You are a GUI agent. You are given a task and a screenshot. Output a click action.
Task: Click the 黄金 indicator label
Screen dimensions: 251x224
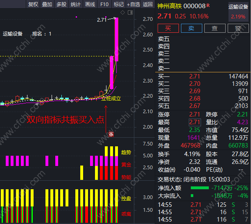pyautogui.click(x=126, y=165)
